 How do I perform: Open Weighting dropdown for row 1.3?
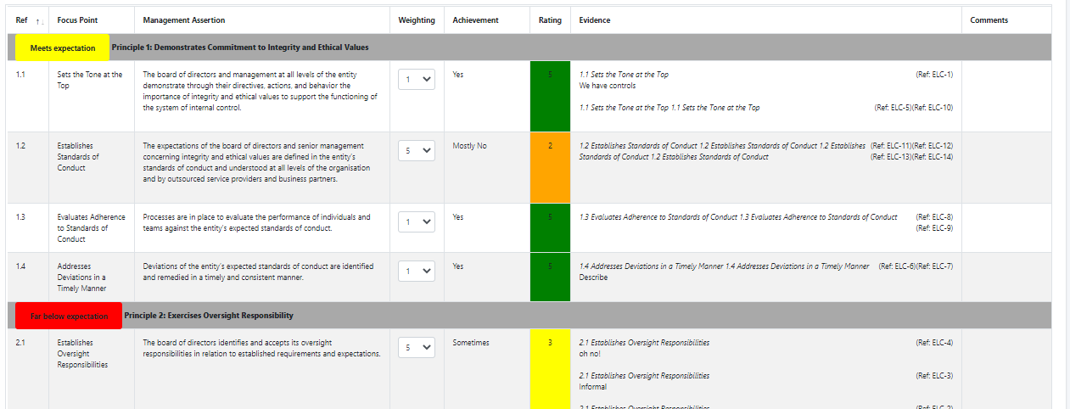(417, 222)
